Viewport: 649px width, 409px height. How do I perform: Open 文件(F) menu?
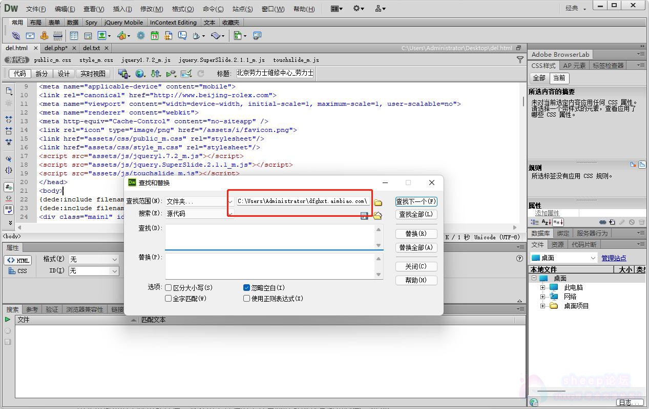[36, 9]
